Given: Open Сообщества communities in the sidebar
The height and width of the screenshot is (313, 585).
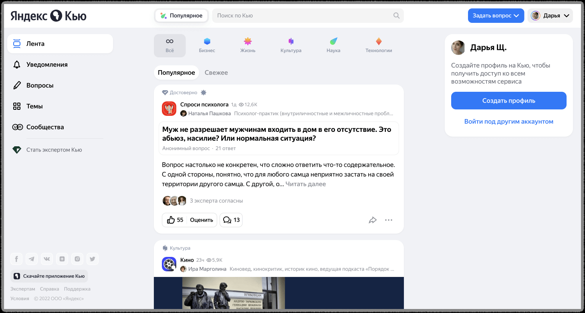Looking at the screenshot, I should [x=60, y=127].
